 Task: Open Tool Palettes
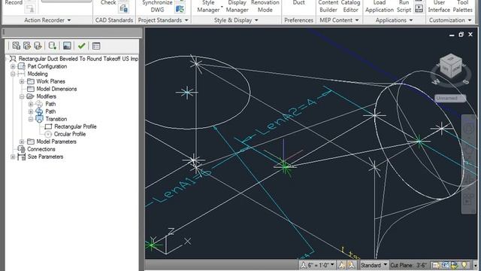pyautogui.click(x=463, y=6)
